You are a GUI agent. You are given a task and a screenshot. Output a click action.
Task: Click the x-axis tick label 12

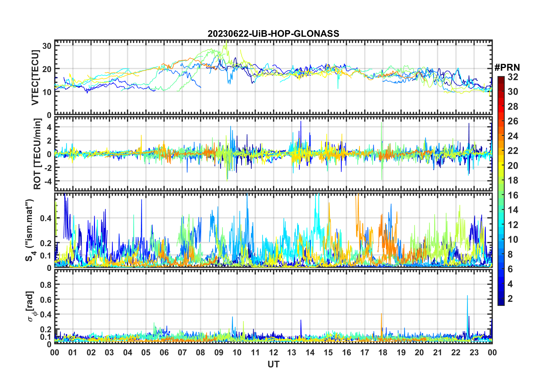[273, 352]
